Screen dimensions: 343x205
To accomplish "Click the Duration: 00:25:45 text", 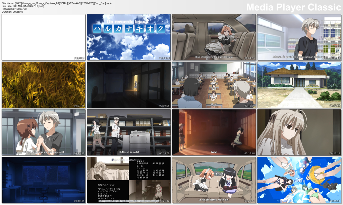I will click(12, 12).
